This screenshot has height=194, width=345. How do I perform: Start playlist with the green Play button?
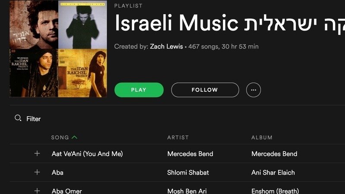139,90
